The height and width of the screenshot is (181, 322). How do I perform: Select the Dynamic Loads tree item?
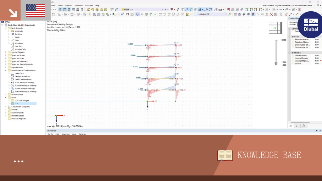18,116
